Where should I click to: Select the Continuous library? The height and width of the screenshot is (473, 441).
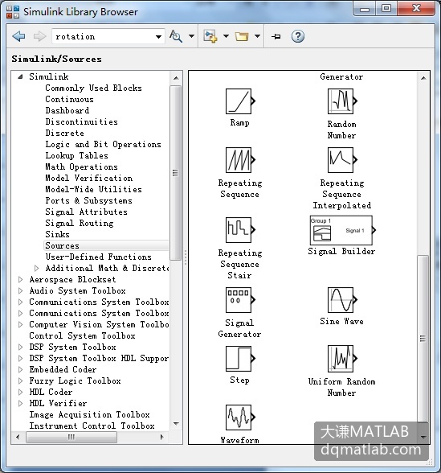pos(70,99)
